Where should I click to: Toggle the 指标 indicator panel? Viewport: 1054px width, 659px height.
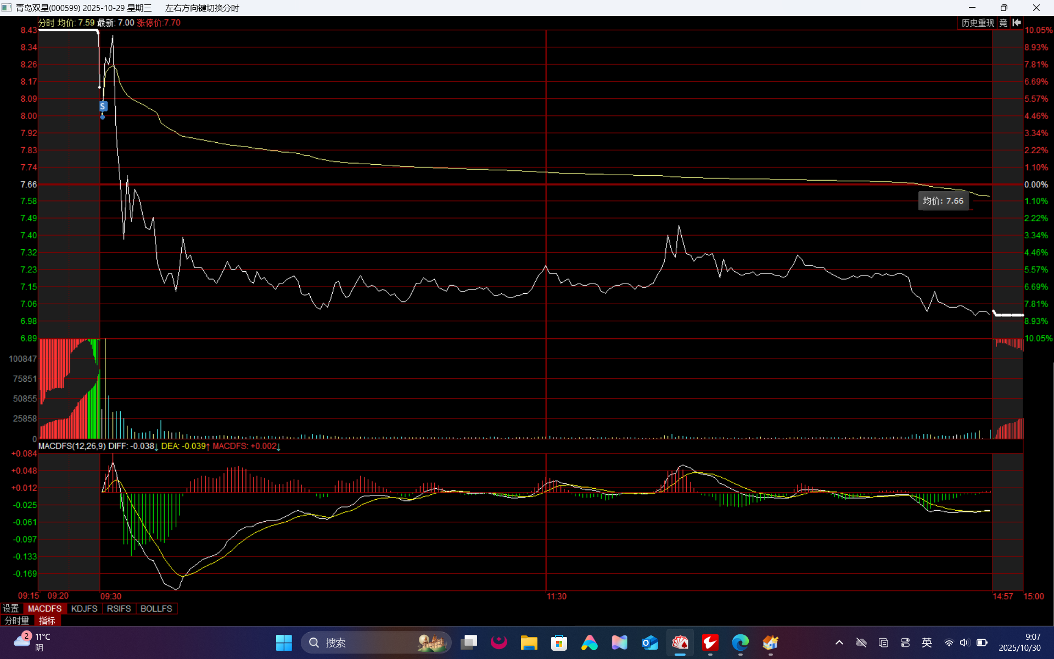47,621
